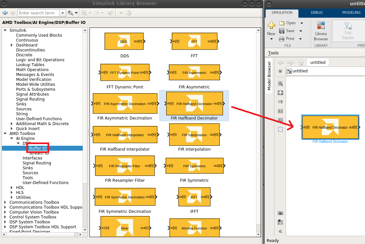Click the search magnifier icon in Library Browser
Image resolution: width=365 pixels, height=244 pixels.
point(71,13)
